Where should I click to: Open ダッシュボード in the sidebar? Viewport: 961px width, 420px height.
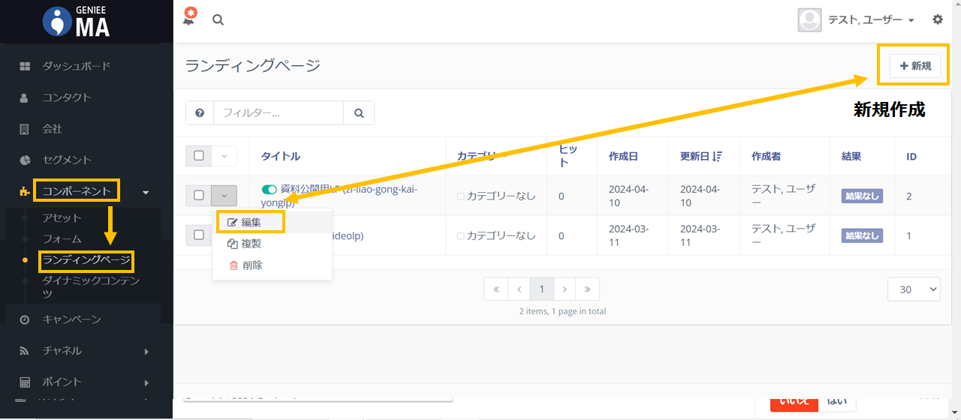point(76,66)
